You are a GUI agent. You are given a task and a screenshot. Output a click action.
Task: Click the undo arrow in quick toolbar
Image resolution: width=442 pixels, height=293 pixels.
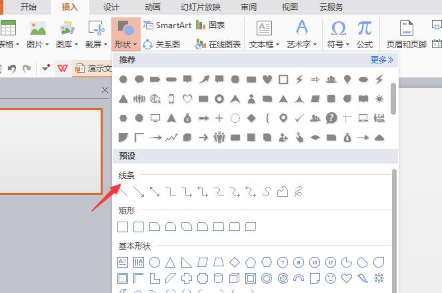[x=12, y=68]
